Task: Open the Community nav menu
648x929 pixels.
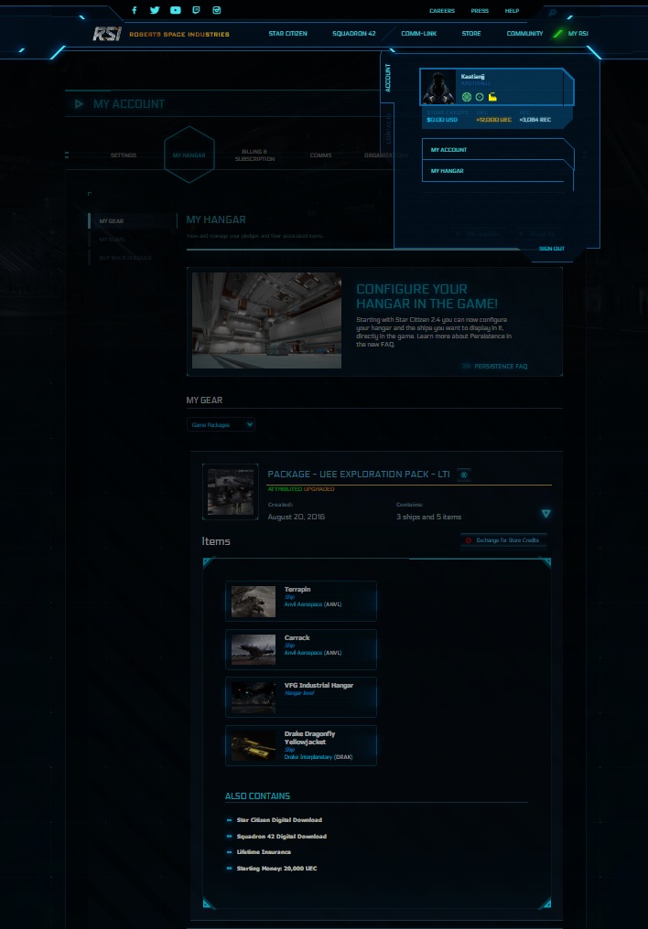Action: click(524, 34)
